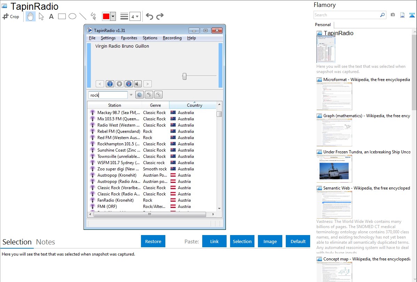Open the Personal tab
The image size is (417, 282).
[x=323, y=25]
